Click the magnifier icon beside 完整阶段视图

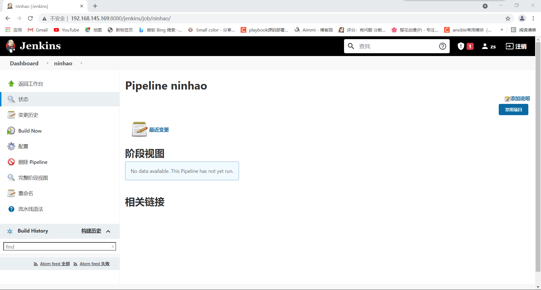pos(11,178)
